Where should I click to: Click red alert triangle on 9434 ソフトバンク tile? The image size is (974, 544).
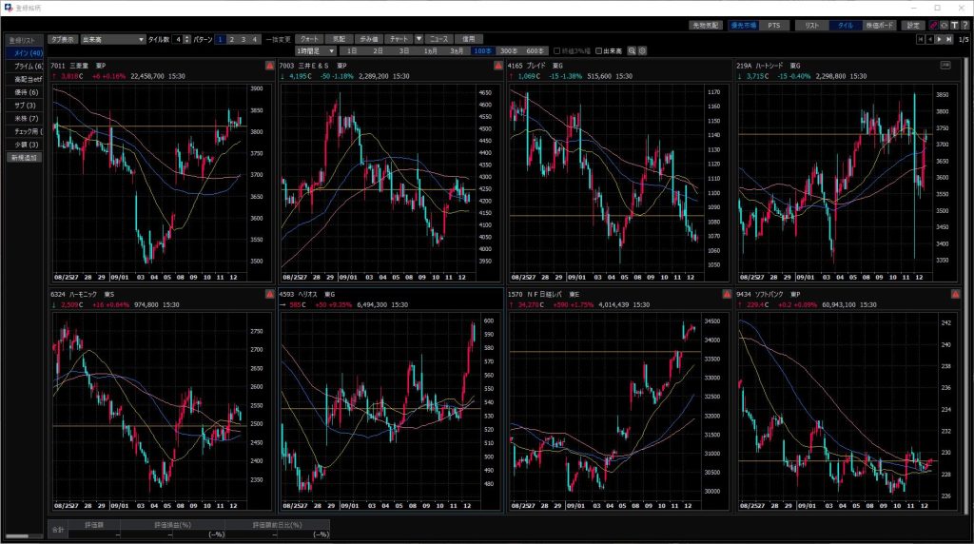954,295
